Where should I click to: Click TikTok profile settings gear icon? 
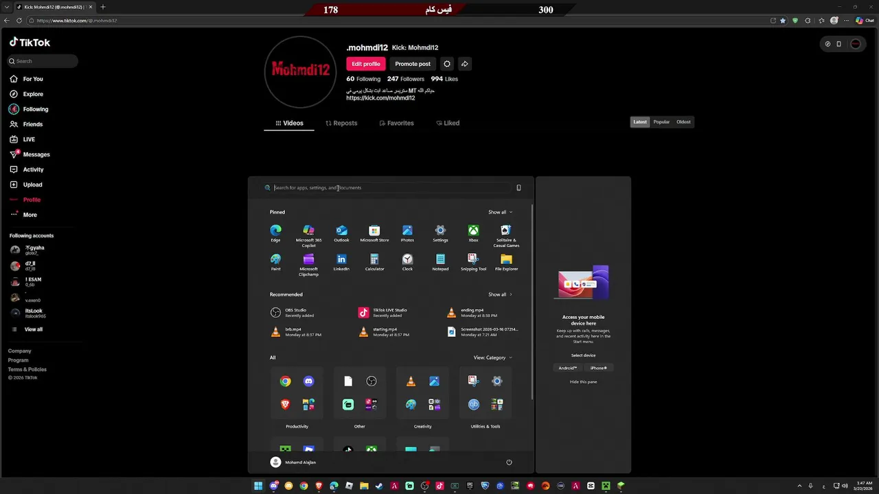coord(447,64)
